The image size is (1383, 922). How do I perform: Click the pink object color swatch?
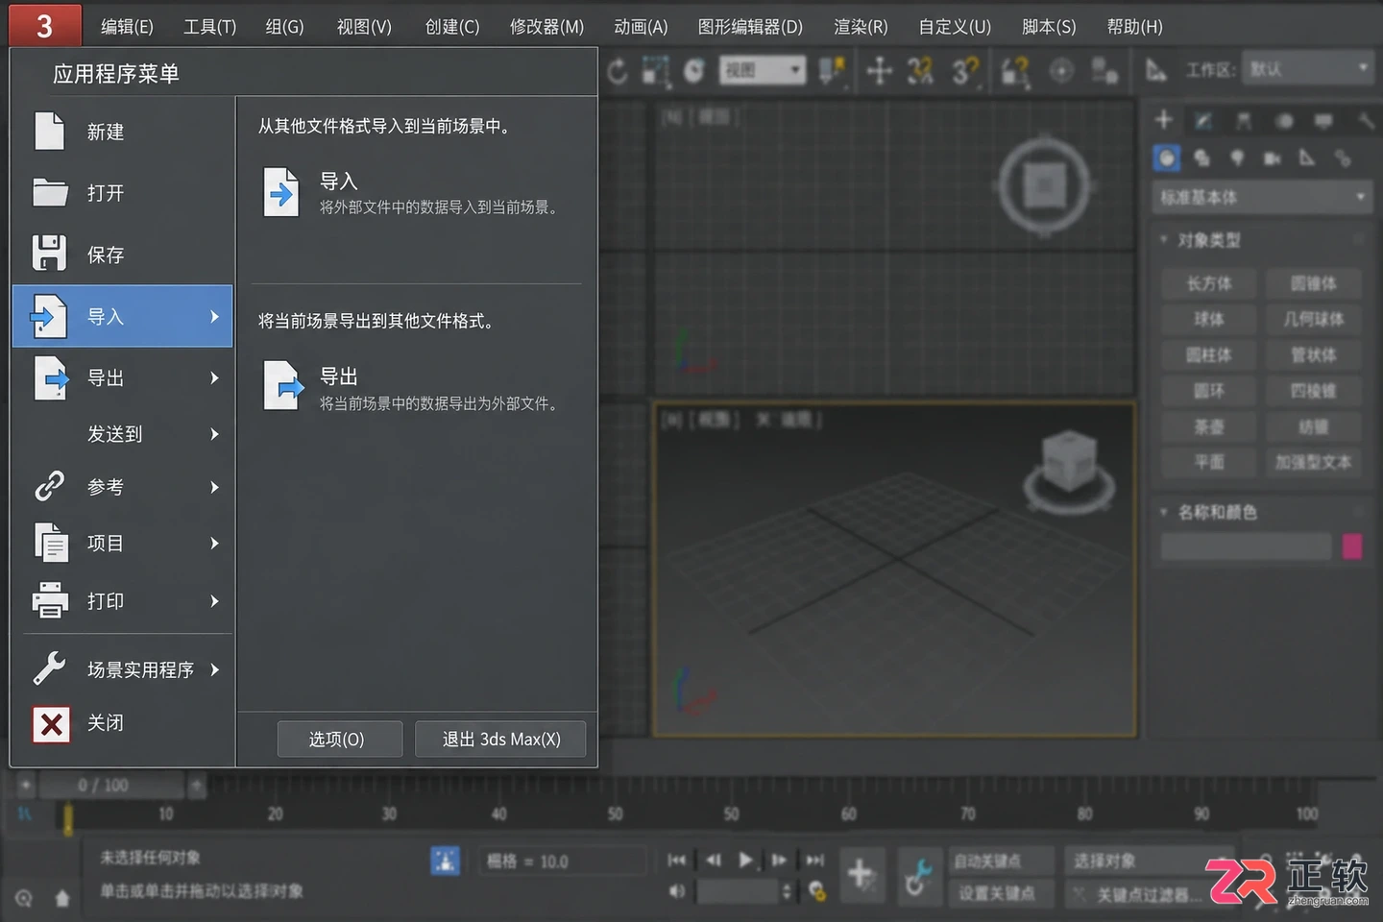pyautogui.click(x=1352, y=546)
